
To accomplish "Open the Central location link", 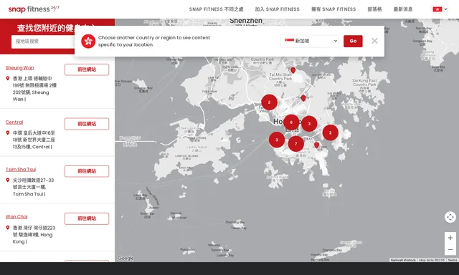I will coord(14,122).
